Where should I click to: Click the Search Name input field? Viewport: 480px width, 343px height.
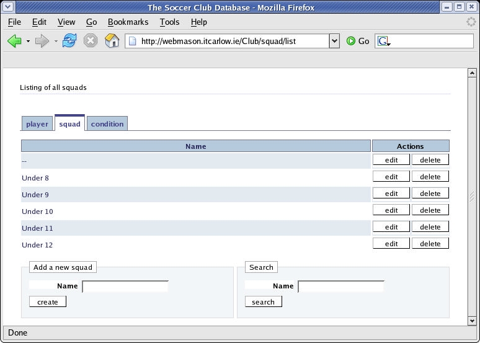click(x=340, y=287)
